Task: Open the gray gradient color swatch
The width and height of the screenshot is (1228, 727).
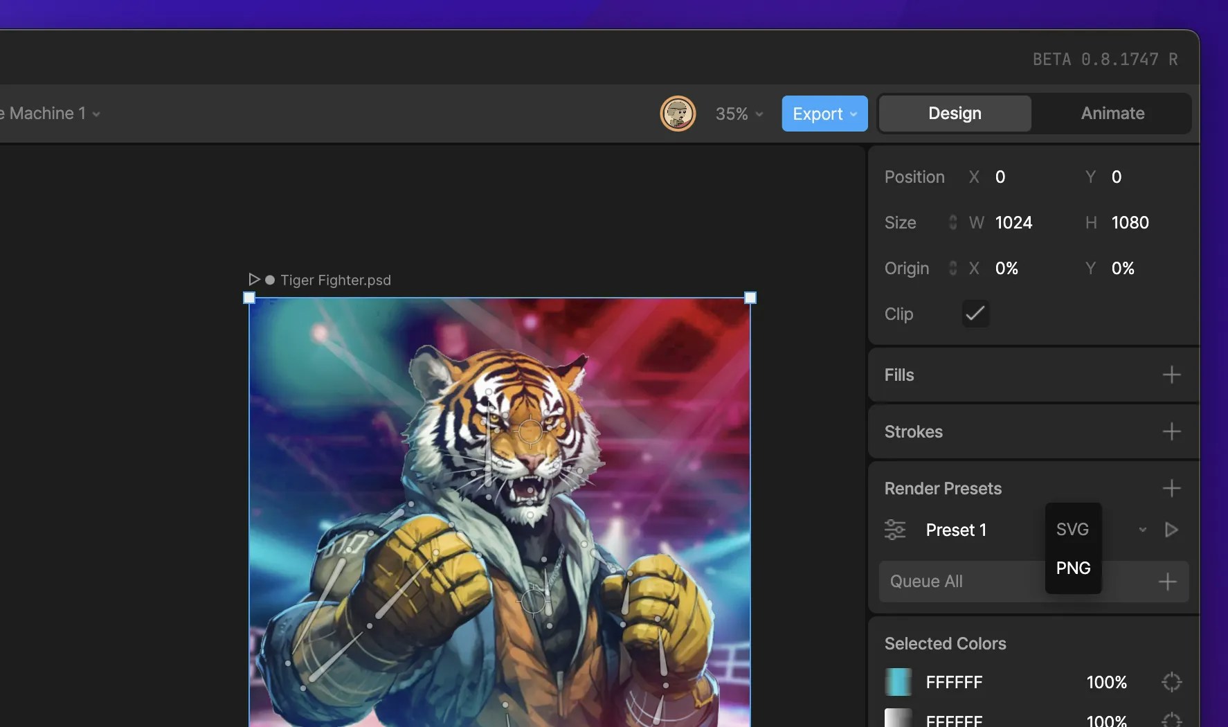Action: pyautogui.click(x=898, y=718)
